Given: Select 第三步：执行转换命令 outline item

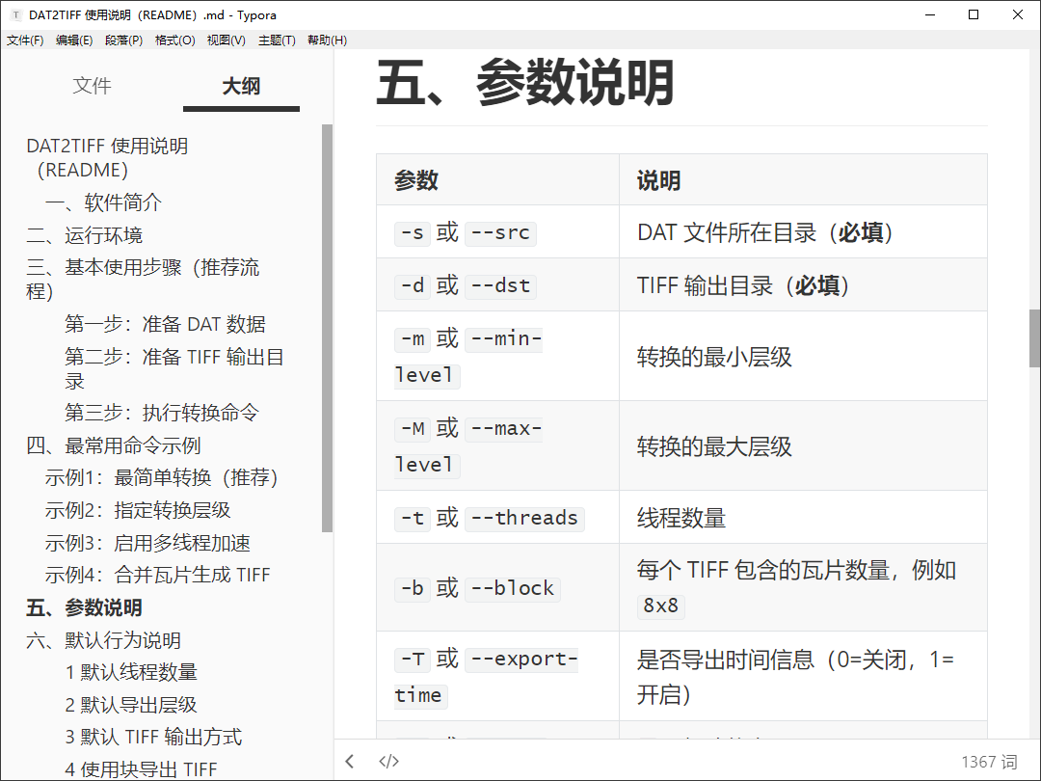Looking at the screenshot, I should [161, 413].
